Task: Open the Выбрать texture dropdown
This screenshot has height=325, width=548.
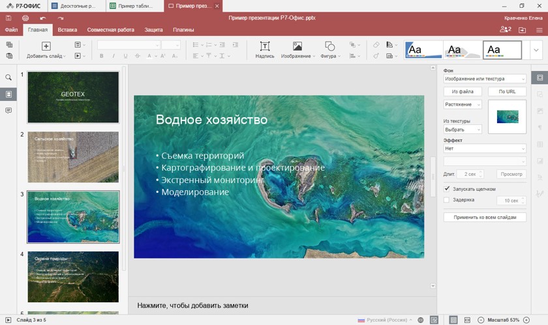Action: coord(463,130)
